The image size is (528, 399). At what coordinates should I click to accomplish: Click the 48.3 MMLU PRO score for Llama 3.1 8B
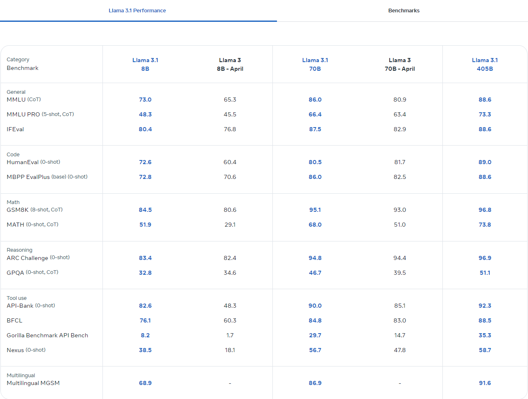(145, 114)
